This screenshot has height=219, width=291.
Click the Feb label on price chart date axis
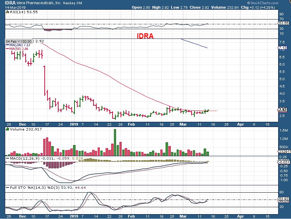pyautogui.click(x=131, y=124)
